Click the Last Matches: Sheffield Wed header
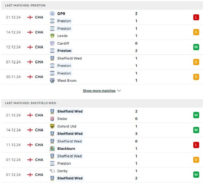 click(102, 103)
